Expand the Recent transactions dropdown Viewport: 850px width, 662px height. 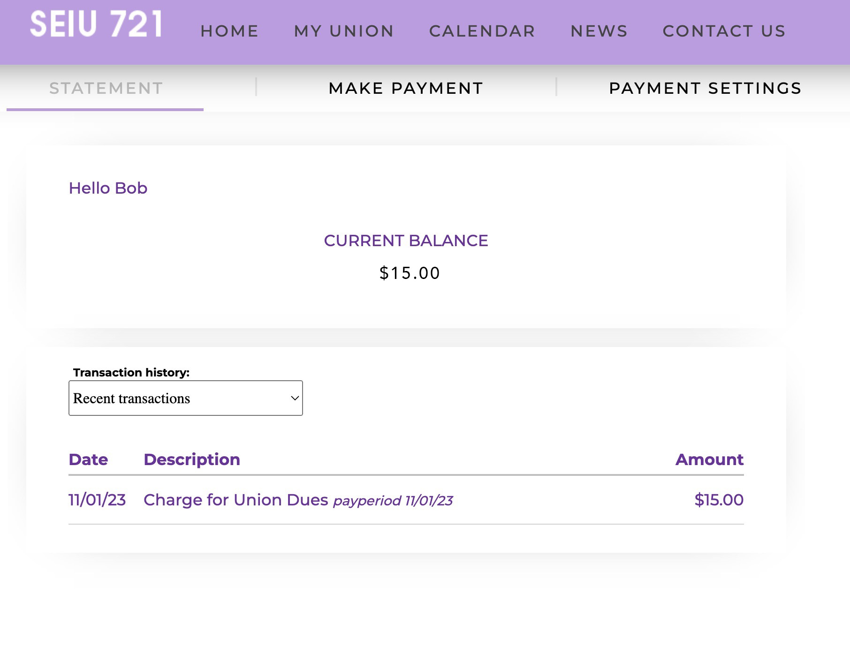tap(185, 398)
